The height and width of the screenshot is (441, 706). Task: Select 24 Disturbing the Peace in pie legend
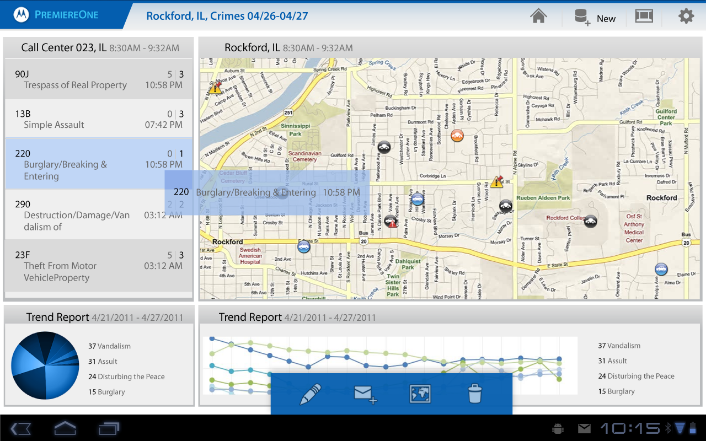click(x=126, y=377)
